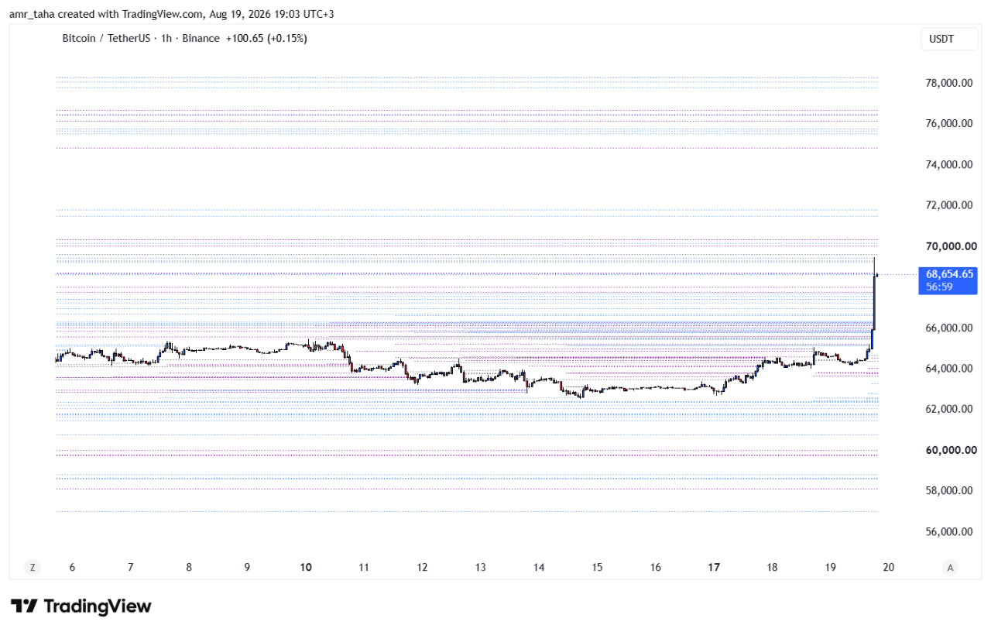Viewport: 991px width, 632px height.
Task: Click date 9 on the time axis
Action: click(x=247, y=568)
